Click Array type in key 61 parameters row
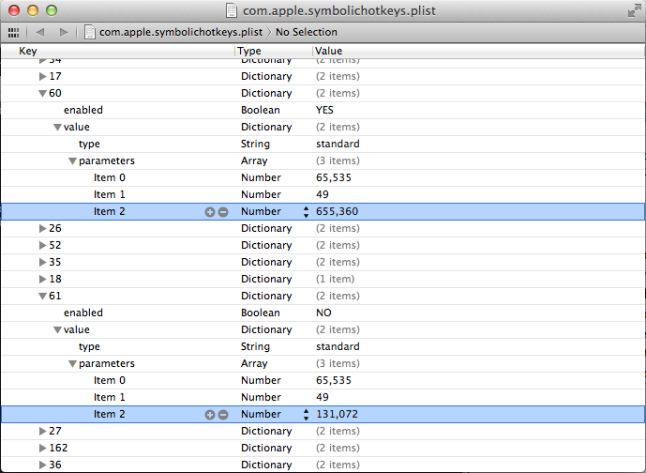This screenshot has height=473, width=646. 254,364
